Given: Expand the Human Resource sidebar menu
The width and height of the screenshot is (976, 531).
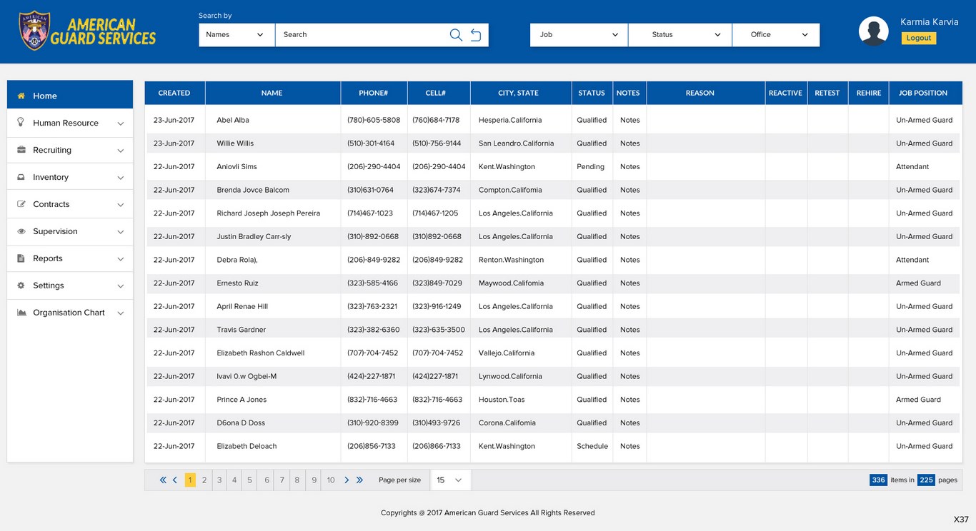Looking at the screenshot, I should click(x=70, y=123).
